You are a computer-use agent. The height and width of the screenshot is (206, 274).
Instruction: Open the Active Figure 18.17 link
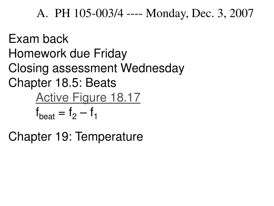pyautogui.click(x=88, y=97)
